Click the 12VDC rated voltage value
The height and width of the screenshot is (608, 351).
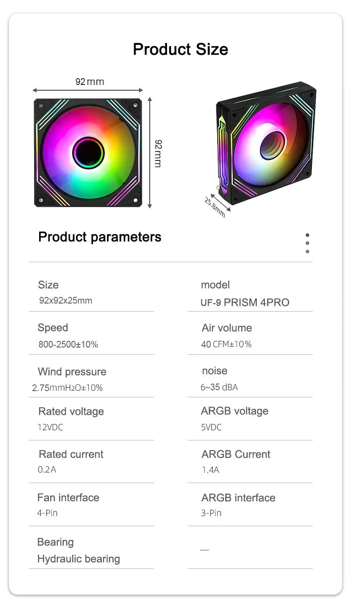[x=50, y=428]
